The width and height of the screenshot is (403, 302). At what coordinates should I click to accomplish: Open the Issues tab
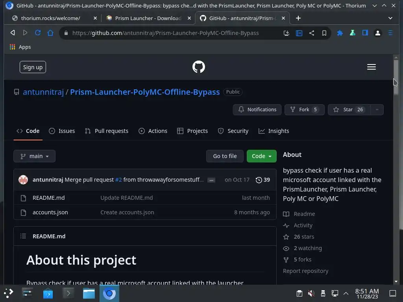pos(62,131)
